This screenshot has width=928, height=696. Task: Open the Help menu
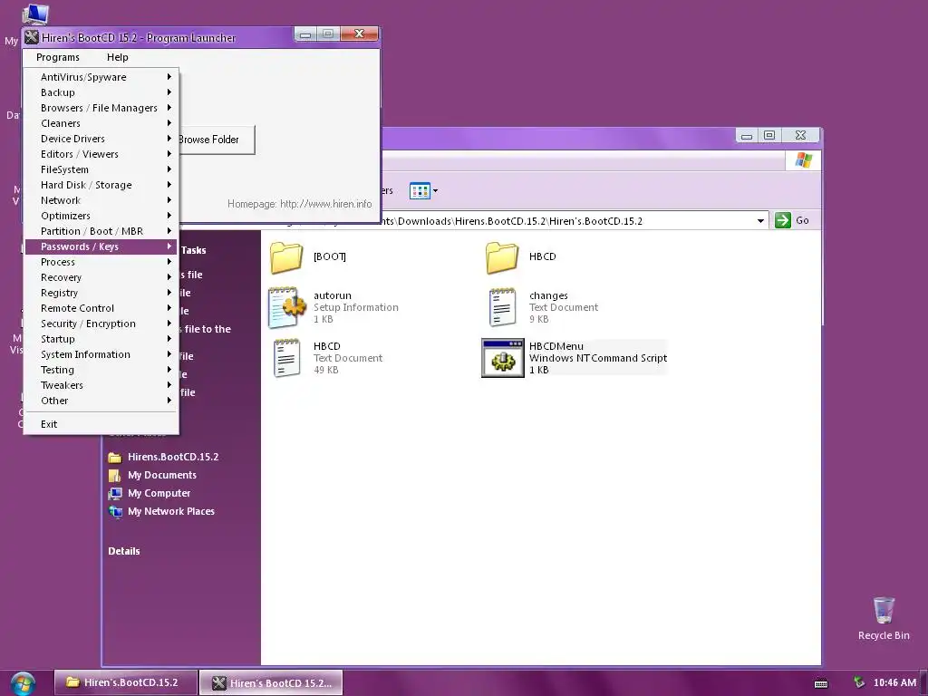pos(117,57)
